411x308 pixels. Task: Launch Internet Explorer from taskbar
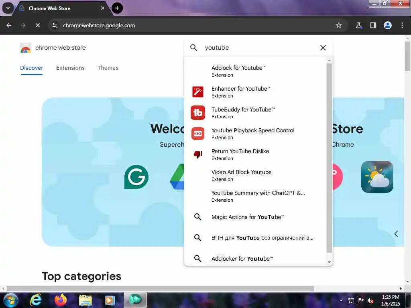(36, 300)
